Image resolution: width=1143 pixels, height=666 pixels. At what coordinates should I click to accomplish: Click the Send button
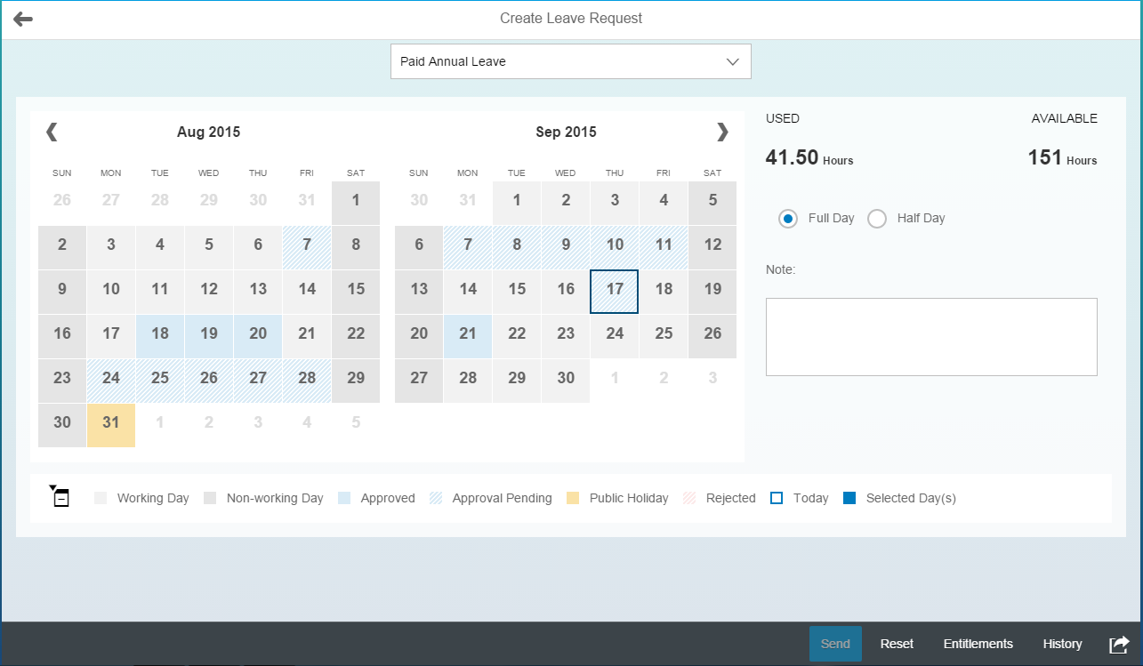click(835, 644)
